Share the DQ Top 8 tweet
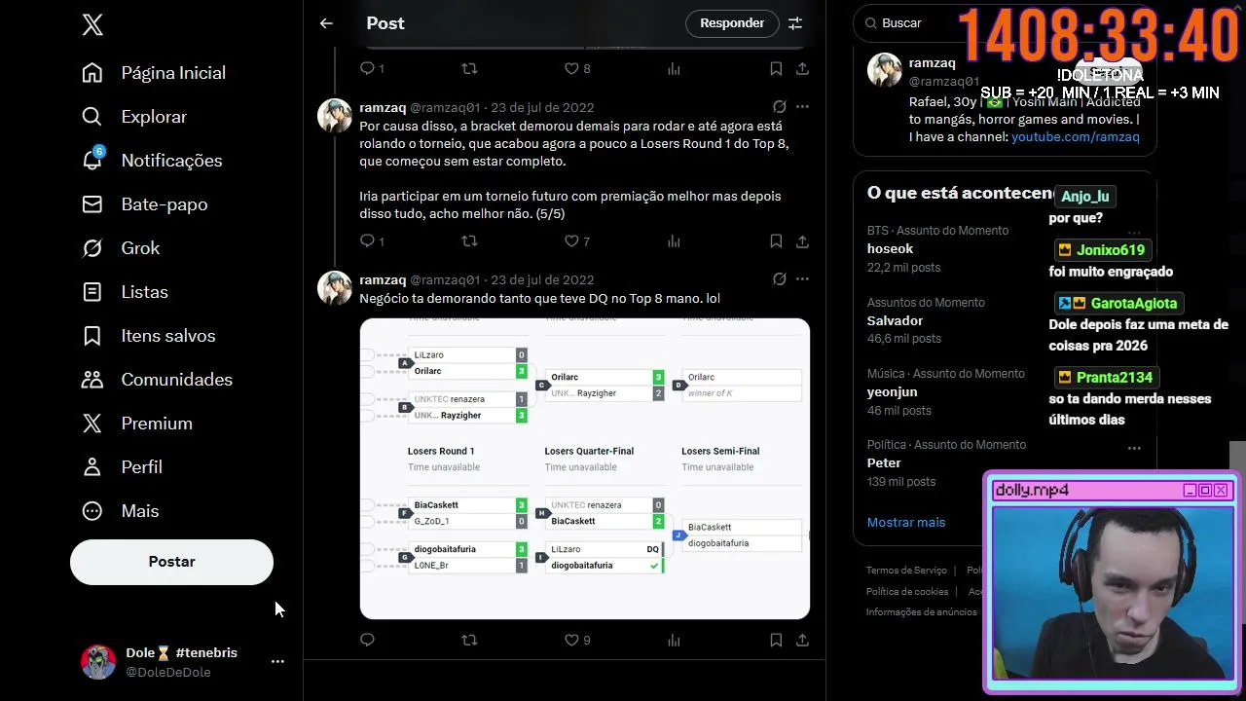This screenshot has height=701, width=1246. [802, 641]
